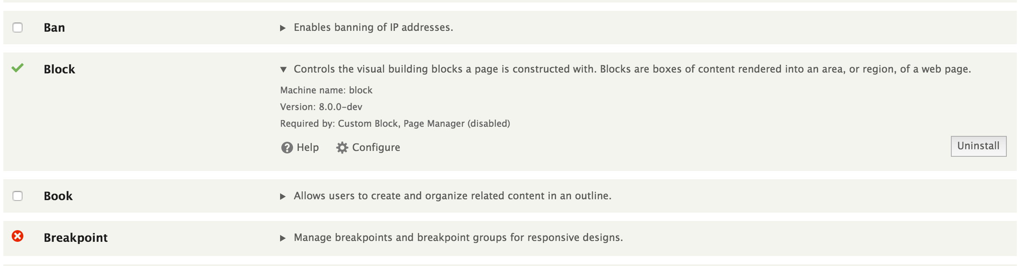
Task: Click the Block module name label
Action: (59, 69)
